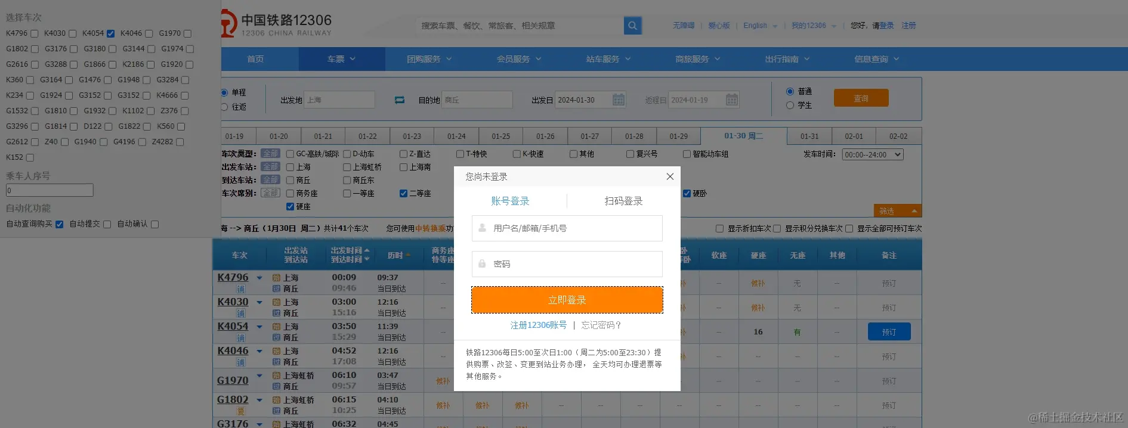This screenshot has width=1128, height=428.
Task: Go to 首页 in navigation bar
Action: click(255, 59)
